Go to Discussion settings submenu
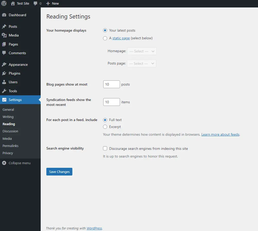Screen dimensions: 258x231 coord(10,131)
